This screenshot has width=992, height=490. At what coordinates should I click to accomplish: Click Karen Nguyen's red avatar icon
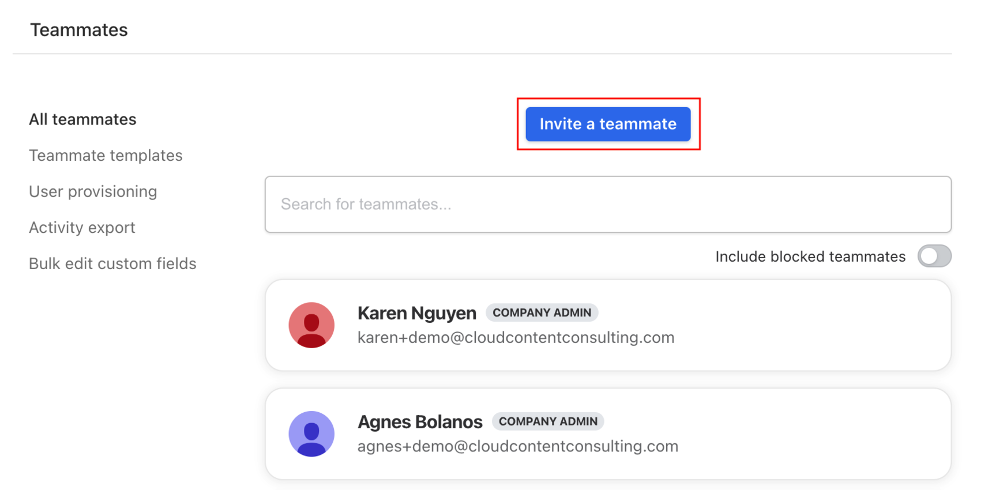(311, 325)
